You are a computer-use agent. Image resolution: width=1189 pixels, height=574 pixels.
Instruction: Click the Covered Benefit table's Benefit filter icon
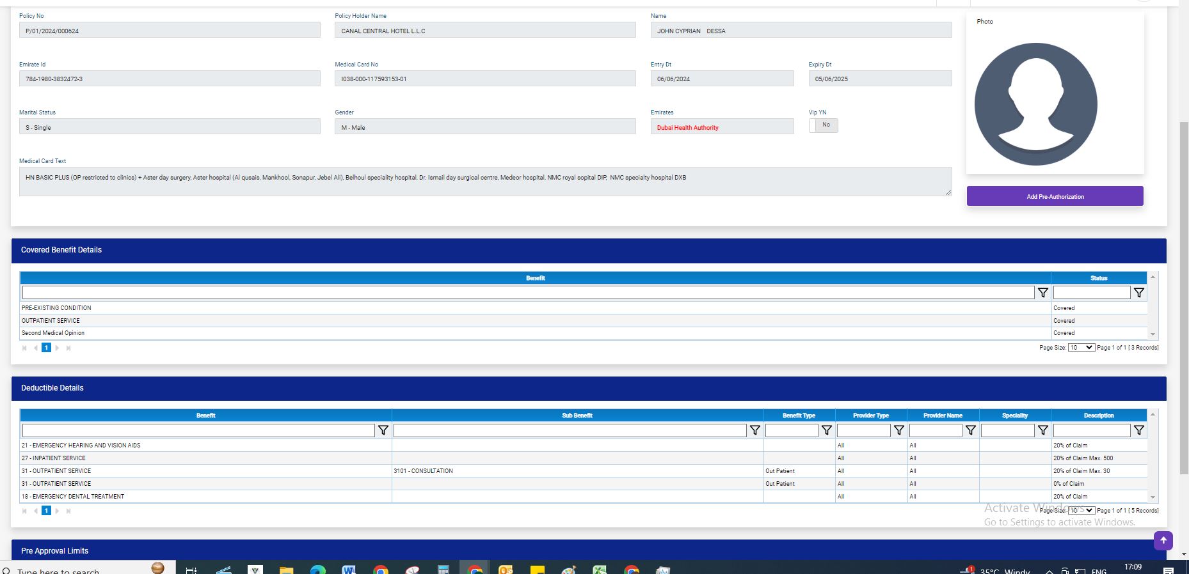point(1042,293)
